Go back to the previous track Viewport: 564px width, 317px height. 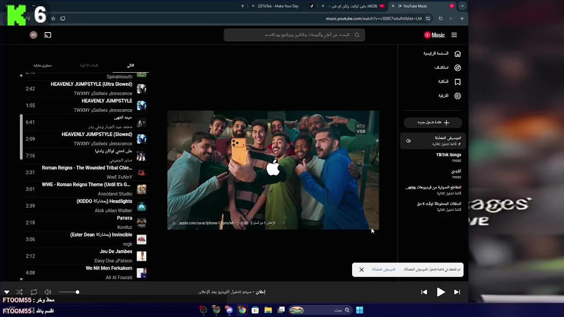pyautogui.click(x=424, y=292)
